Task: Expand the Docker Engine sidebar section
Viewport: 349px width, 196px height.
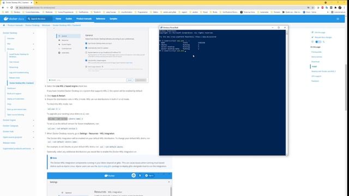Action: [34, 120]
